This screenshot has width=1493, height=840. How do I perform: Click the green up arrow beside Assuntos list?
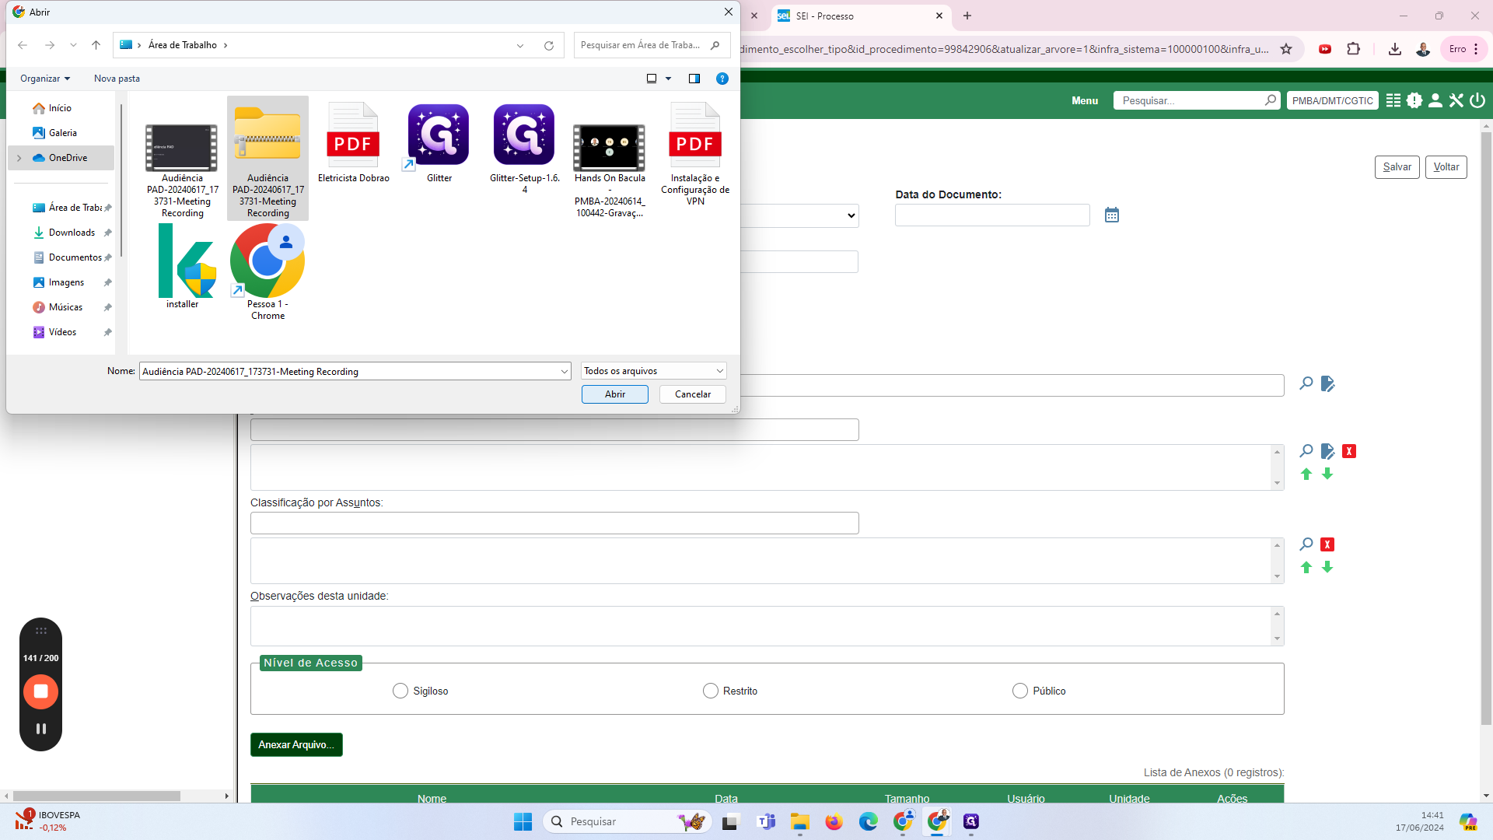pos(1306,568)
